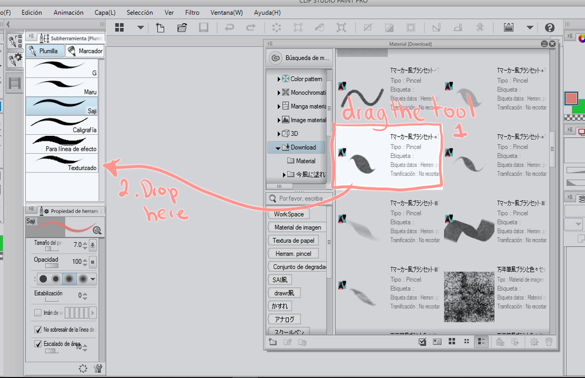Click the reset tool properties icon
Image resolution: width=585 pixels, height=378 pixels.
coord(83,368)
